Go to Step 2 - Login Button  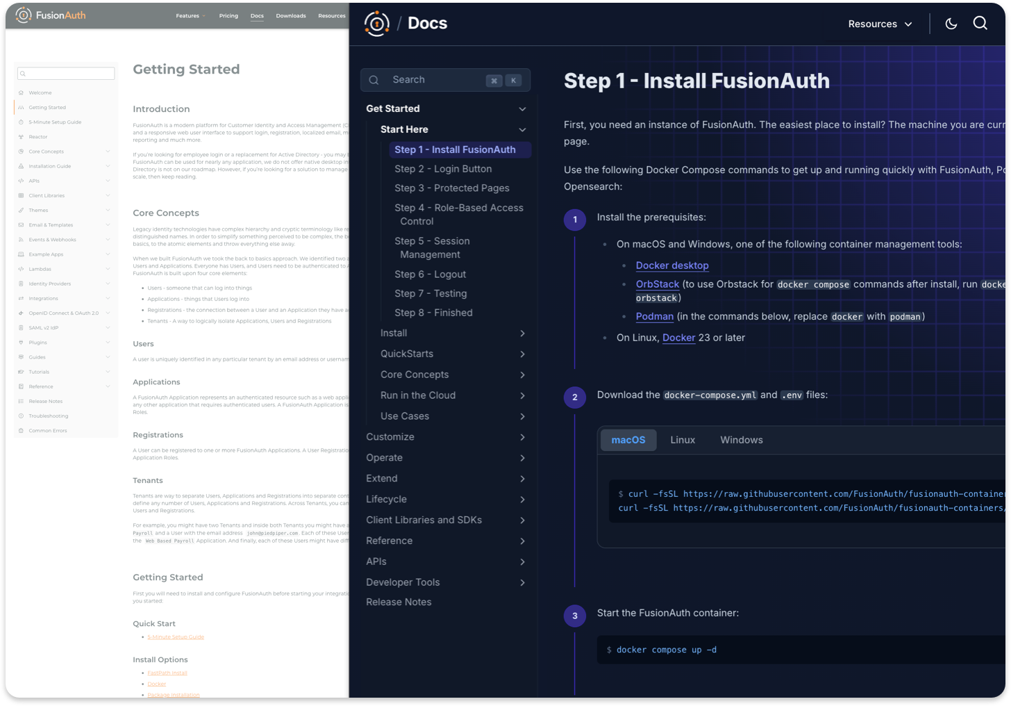coord(443,169)
